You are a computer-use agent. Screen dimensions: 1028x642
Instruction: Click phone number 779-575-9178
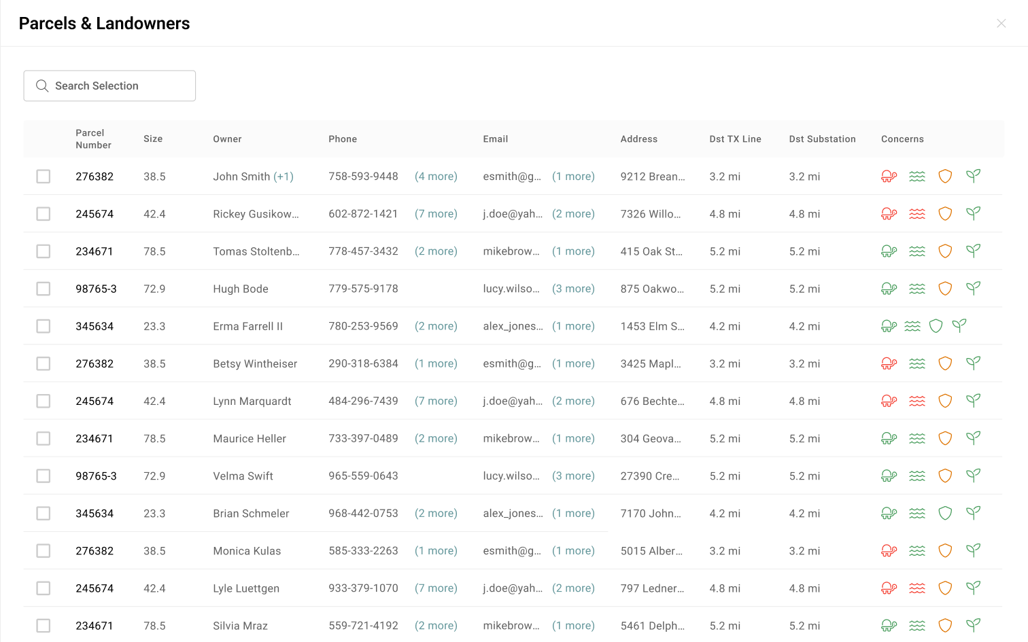tap(363, 289)
